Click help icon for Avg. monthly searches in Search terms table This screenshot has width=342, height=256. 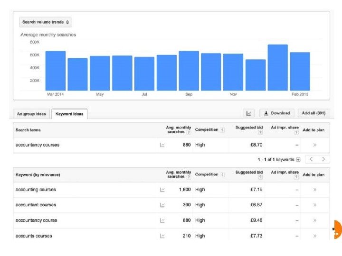[x=189, y=132]
